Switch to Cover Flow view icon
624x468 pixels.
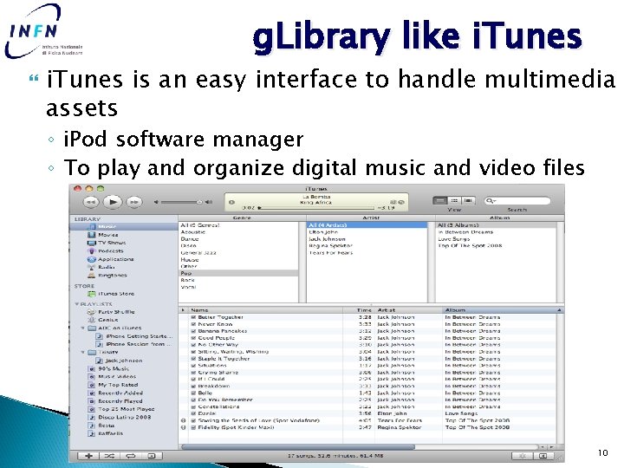tap(468, 200)
